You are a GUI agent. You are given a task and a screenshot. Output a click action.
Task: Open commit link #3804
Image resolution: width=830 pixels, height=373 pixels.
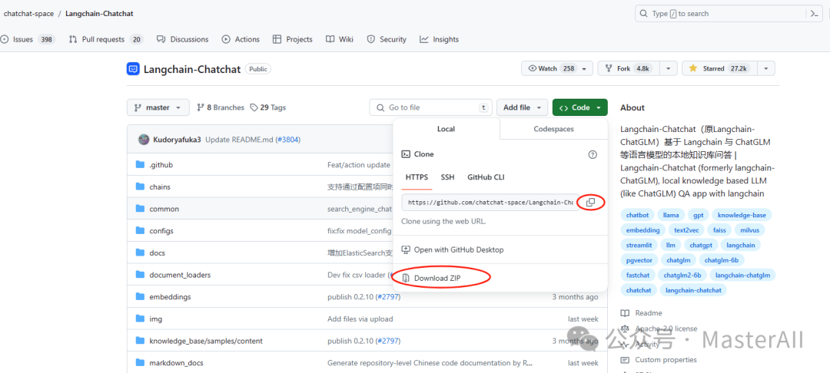tap(288, 140)
